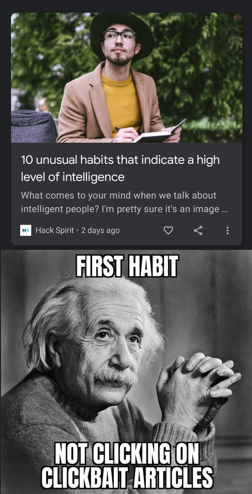Click the 'CLICKBAIT ARTICLES' caption line

point(127,477)
